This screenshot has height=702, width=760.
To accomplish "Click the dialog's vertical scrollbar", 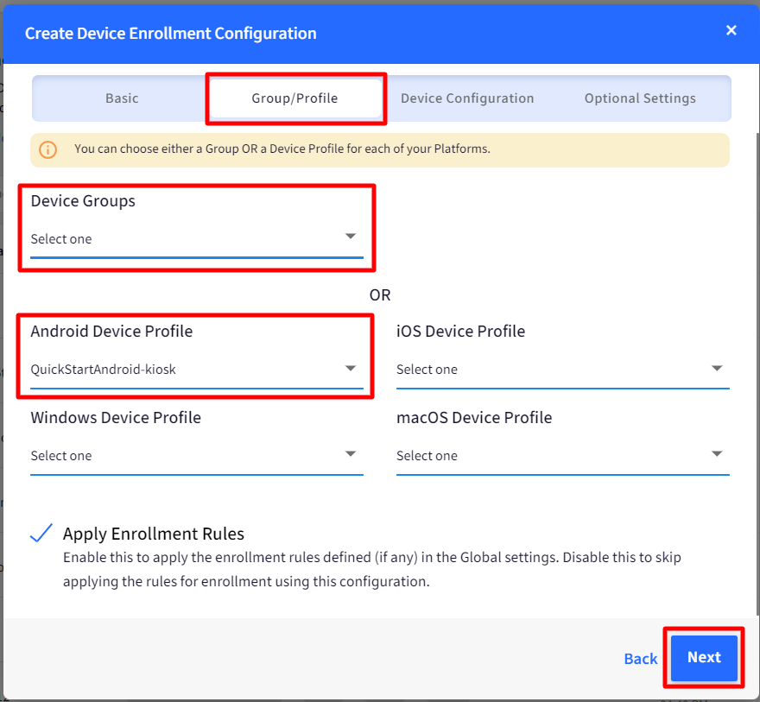I will point(757,373).
